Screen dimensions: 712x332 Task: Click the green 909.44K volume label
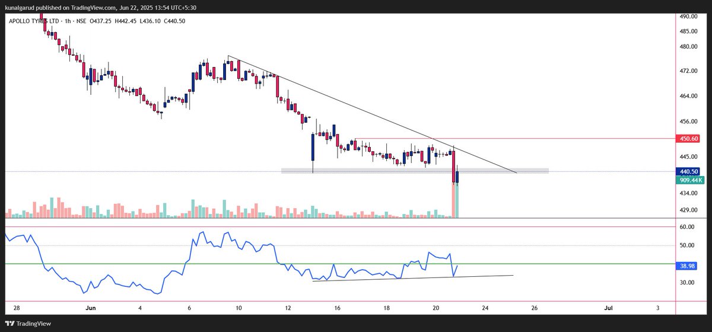coord(690,179)
